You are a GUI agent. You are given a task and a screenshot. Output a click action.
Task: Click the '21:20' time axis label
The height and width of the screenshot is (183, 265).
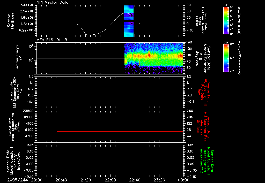click(x=86, y=180)
